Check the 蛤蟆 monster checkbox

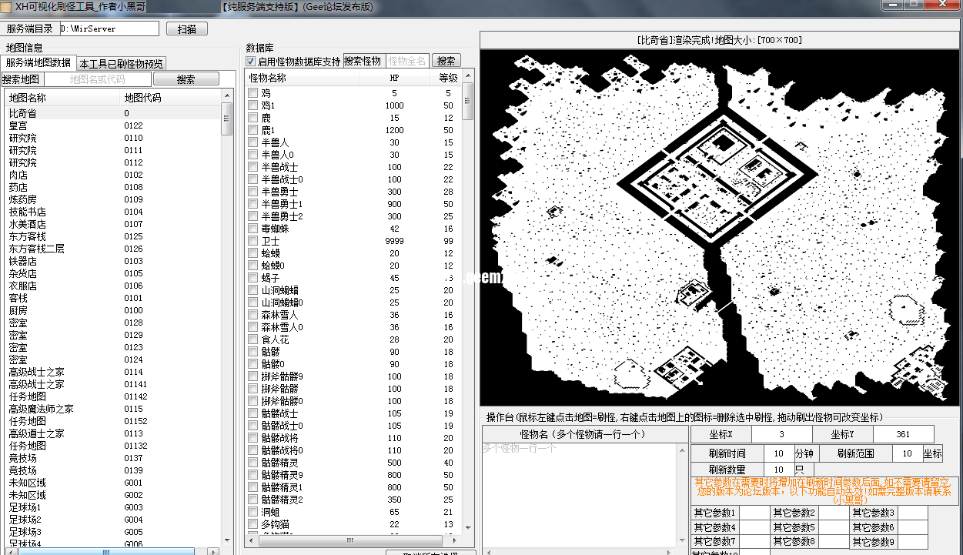[252, 253]
